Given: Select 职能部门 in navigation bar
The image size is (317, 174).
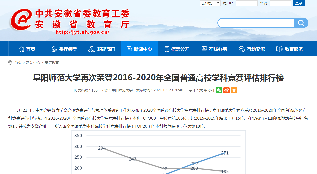Looking at the screenshot, I should coord(102,49).
